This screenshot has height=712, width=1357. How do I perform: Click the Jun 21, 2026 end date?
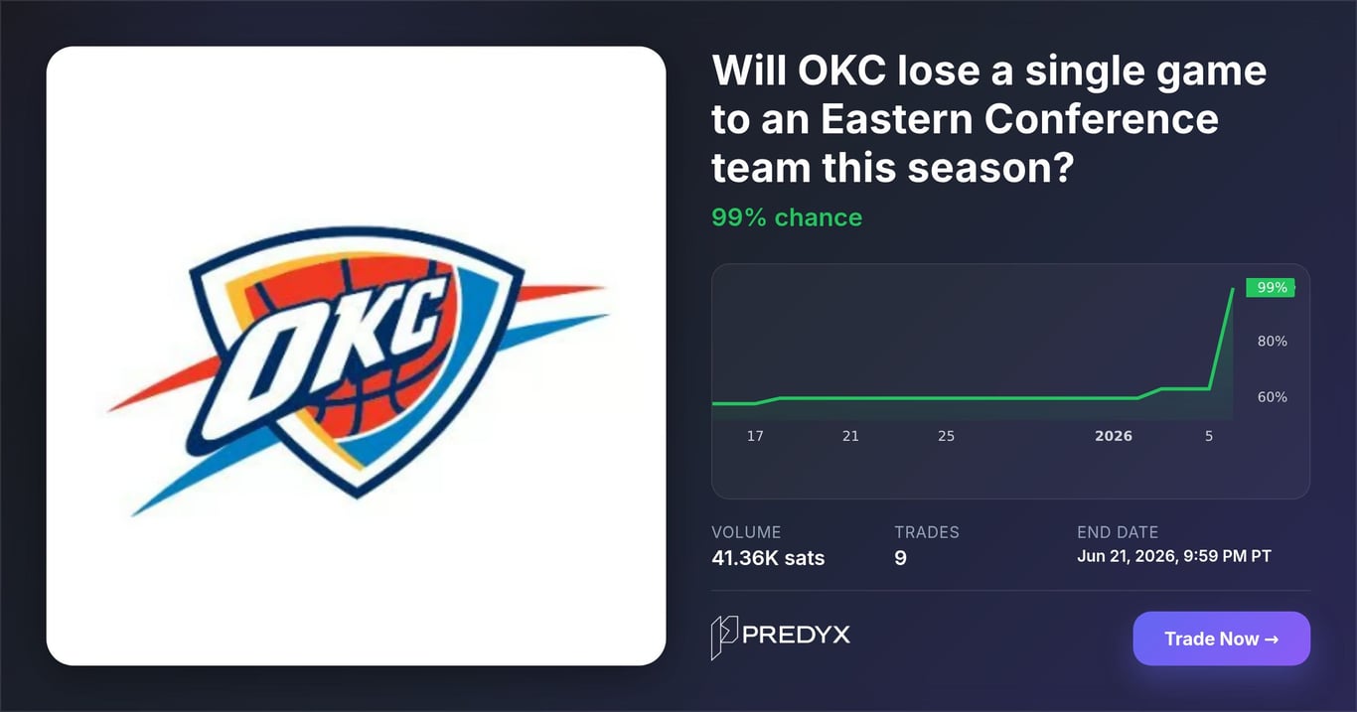(x=1174, y=556)
